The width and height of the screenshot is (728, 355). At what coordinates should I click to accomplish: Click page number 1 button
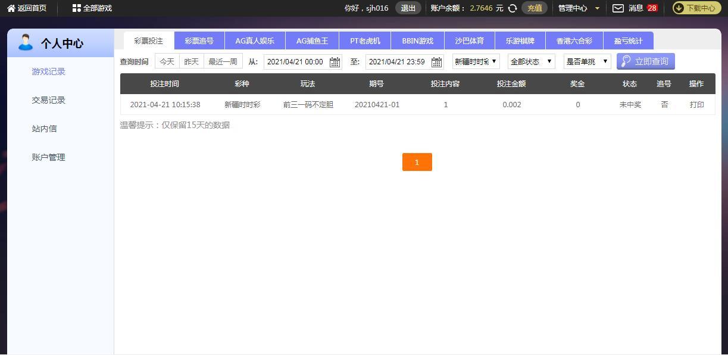click(x=417, y=162)
